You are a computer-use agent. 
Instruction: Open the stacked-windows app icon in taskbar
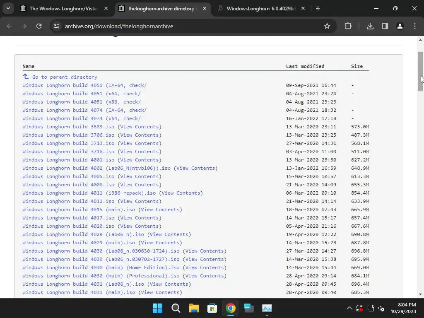click(248, 308)
